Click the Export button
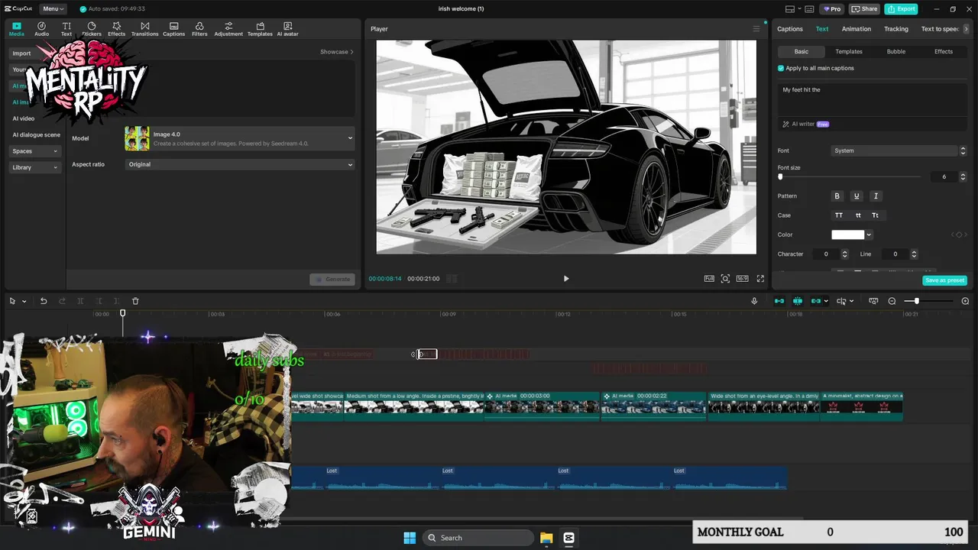The width and height of the screenshot is (978, 550). (901, 9)
